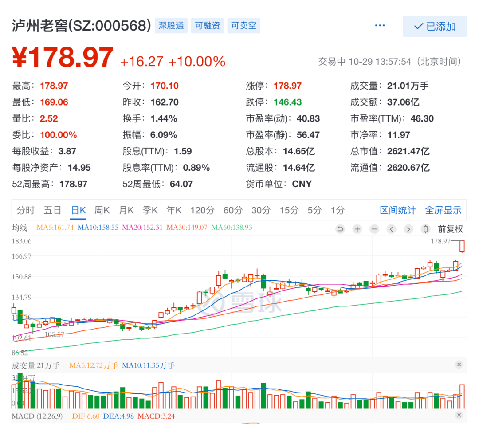Click the candlestick style icon
Screen dimensions: 479x424
(x=425, y=229)
